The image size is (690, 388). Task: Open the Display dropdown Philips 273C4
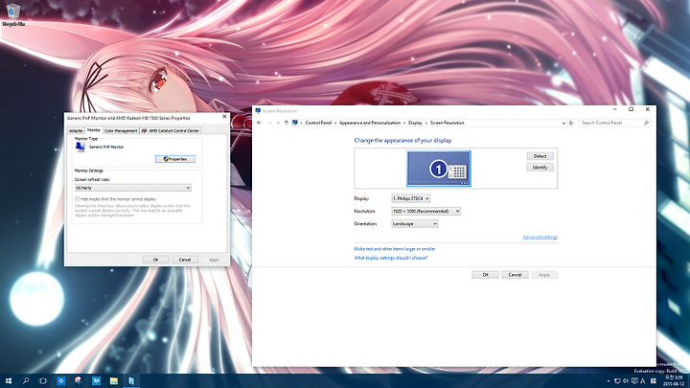410,198
